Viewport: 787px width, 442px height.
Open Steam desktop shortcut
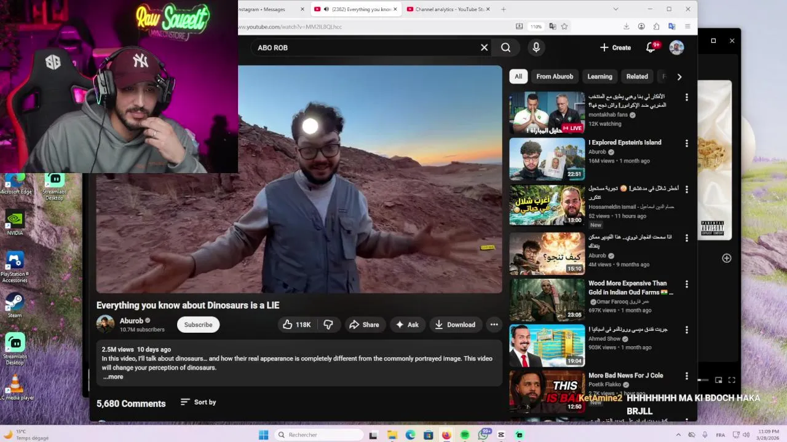point(15,305)
